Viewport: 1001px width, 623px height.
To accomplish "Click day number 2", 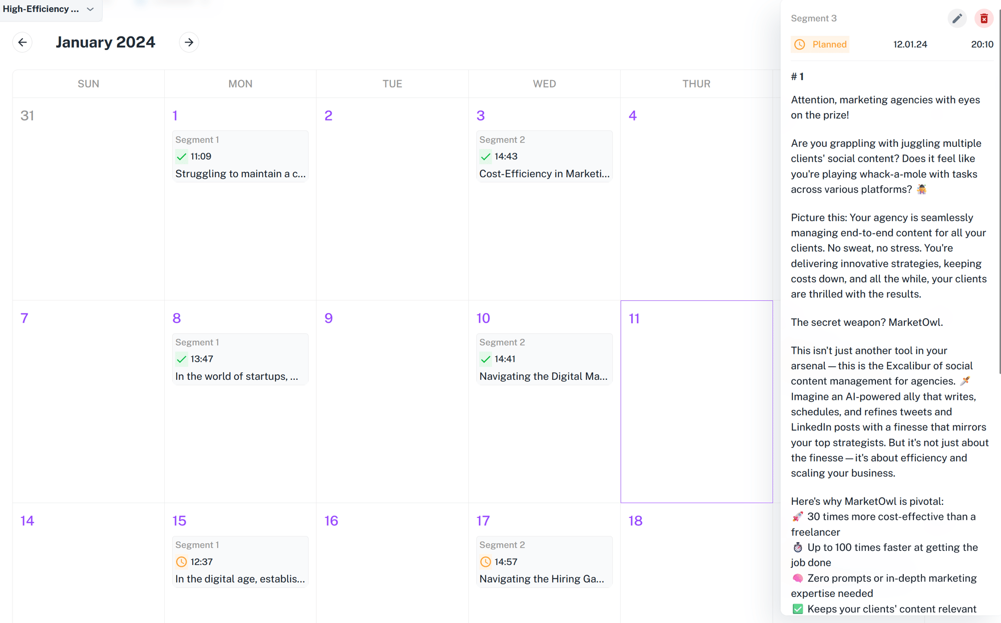I will [328, 116].
